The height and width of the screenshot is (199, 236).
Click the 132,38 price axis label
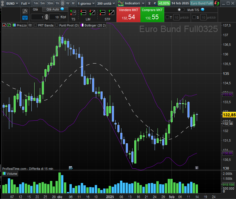[228, 124]
